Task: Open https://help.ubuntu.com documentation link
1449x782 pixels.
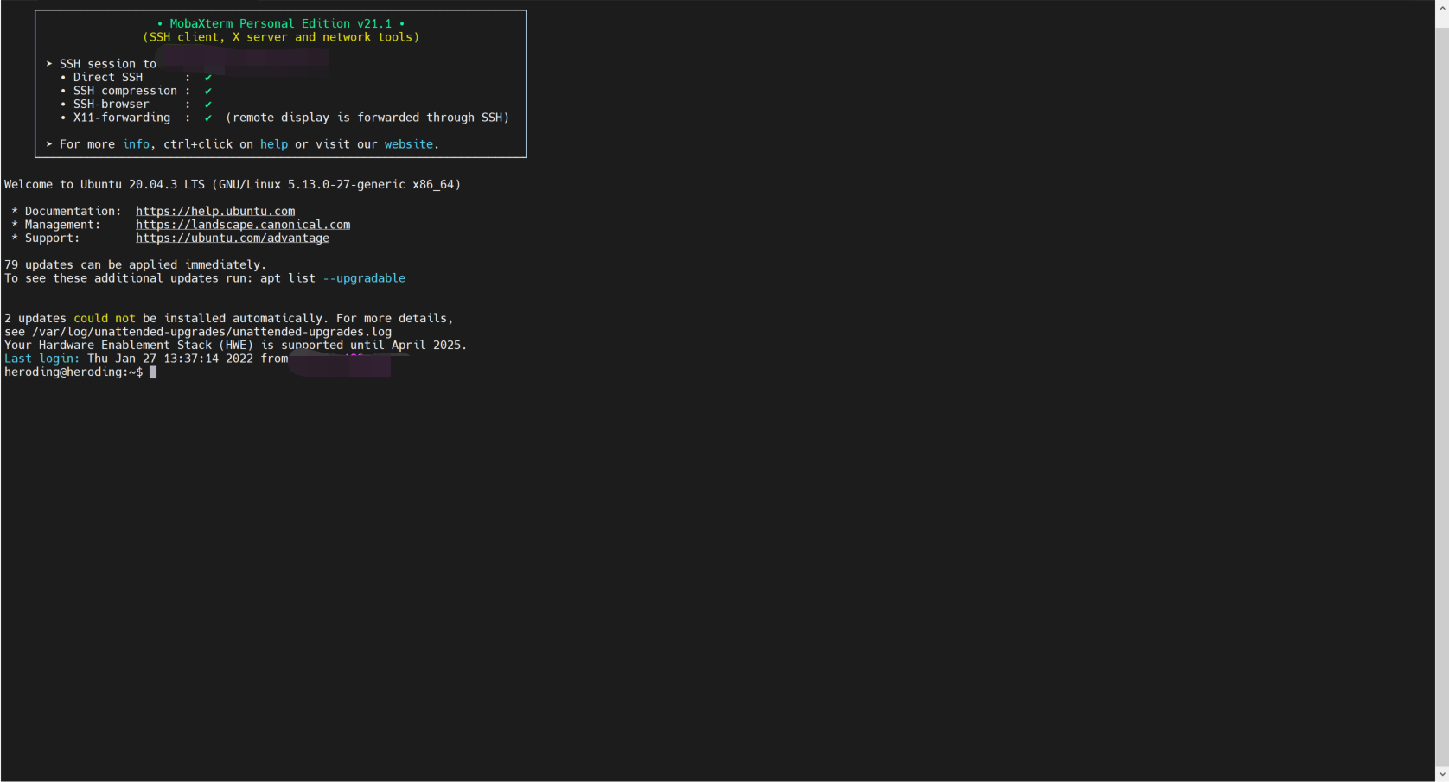Action: click(x=215, y=211)
